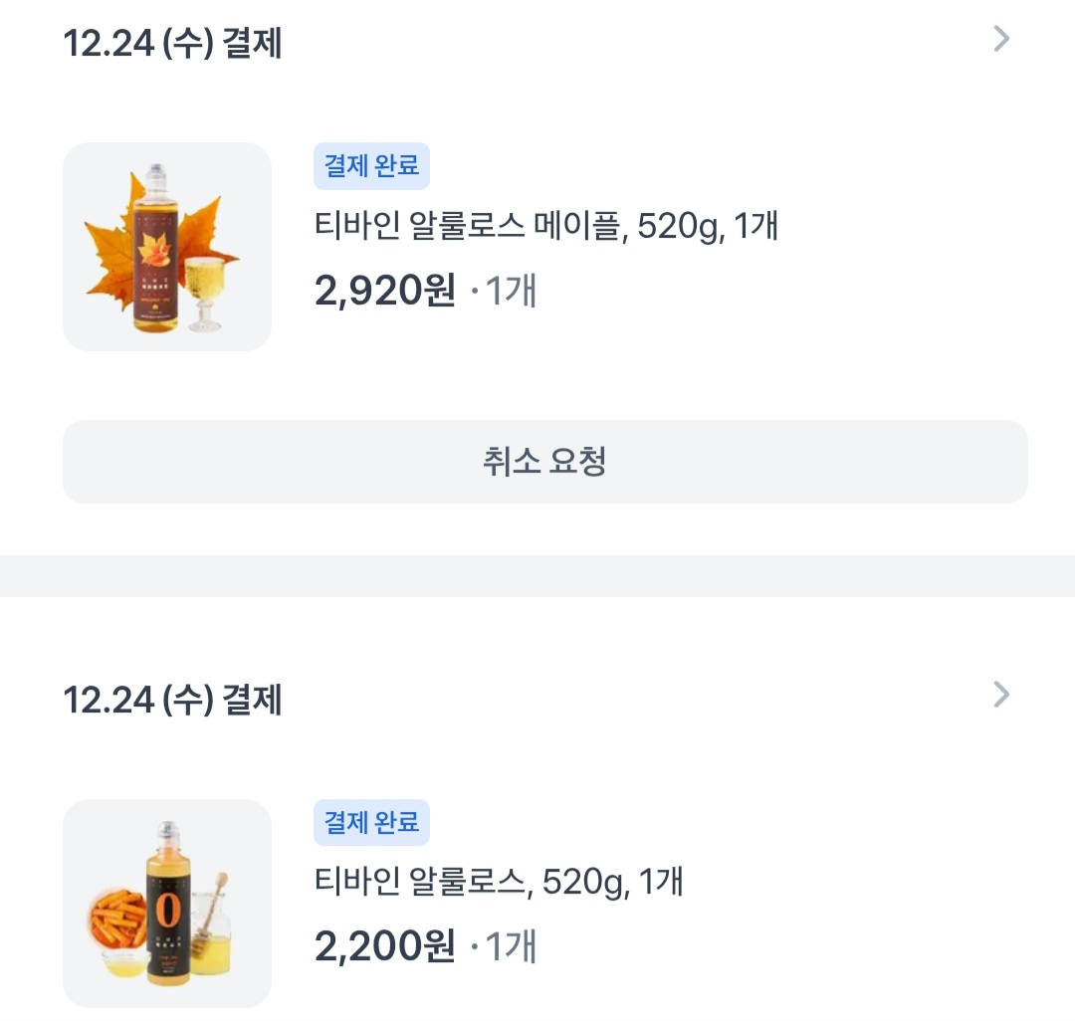Expand second order using its chevron arrow
The height and width of the screenshot is (1021, 1075).
1001,696
